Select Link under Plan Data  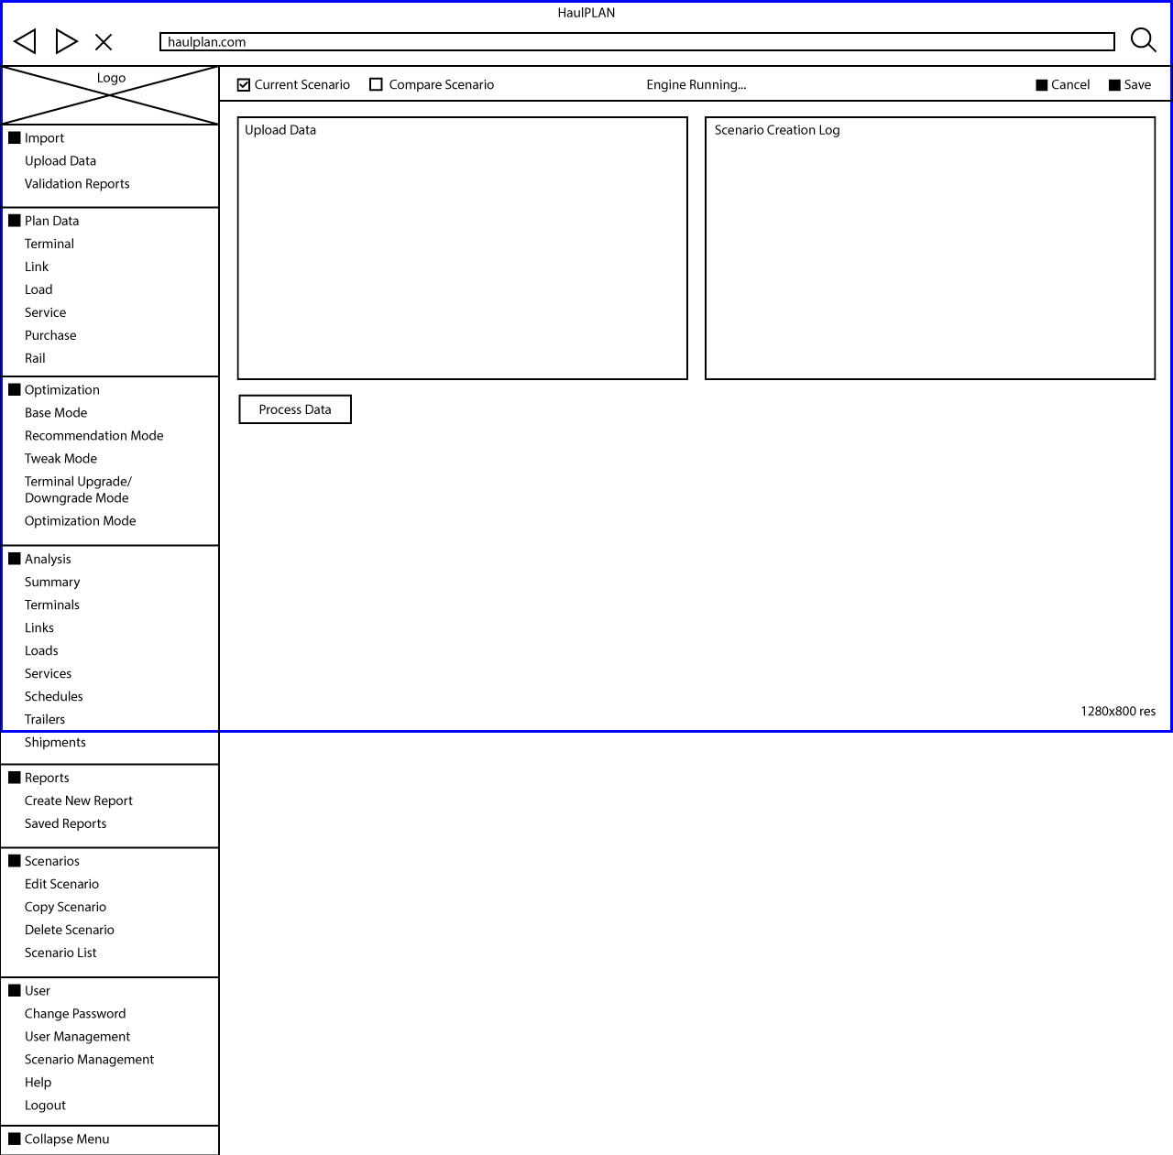pyautogui.click(x=37, y=267)
